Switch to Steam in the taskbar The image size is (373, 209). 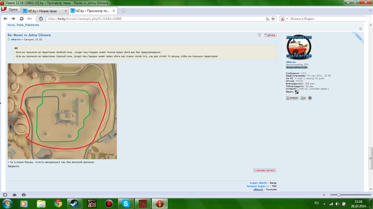[x=75, y=204]
